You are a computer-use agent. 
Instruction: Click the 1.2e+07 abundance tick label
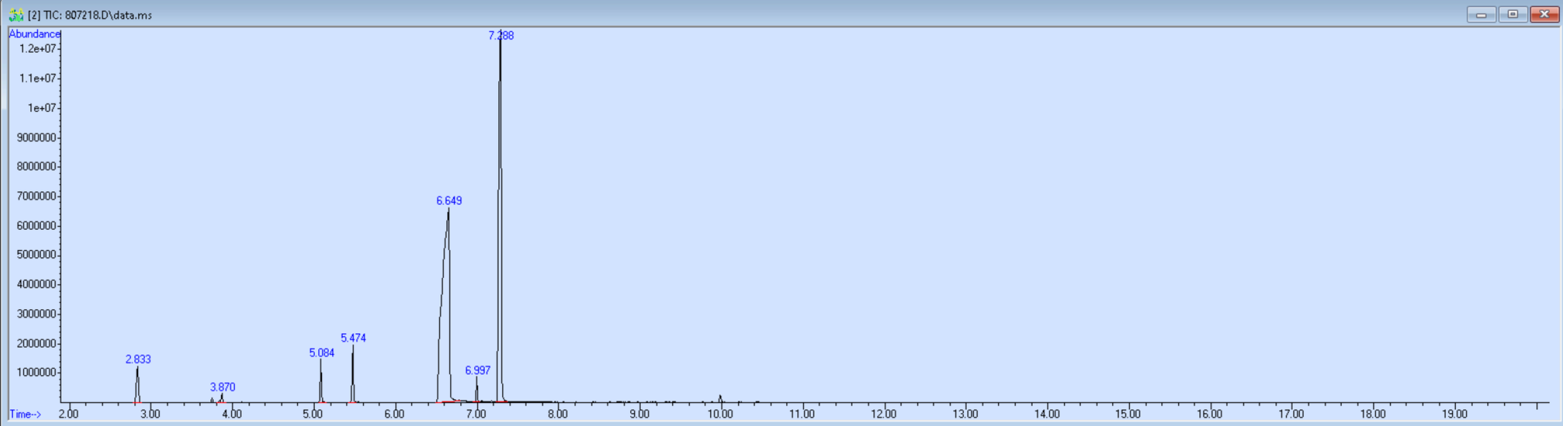[38, 49]
